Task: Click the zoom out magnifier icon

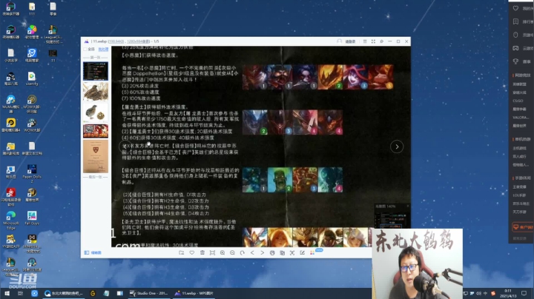Action: [232, 252]
